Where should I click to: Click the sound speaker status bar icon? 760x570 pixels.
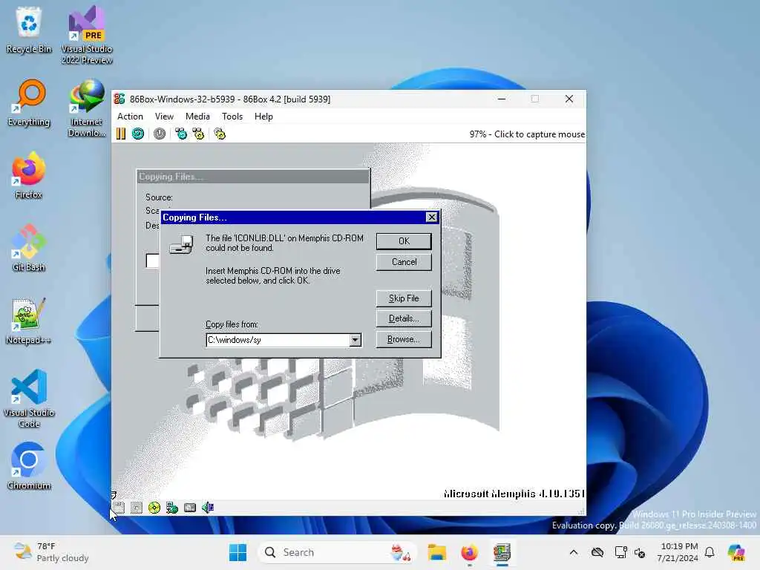208,508
